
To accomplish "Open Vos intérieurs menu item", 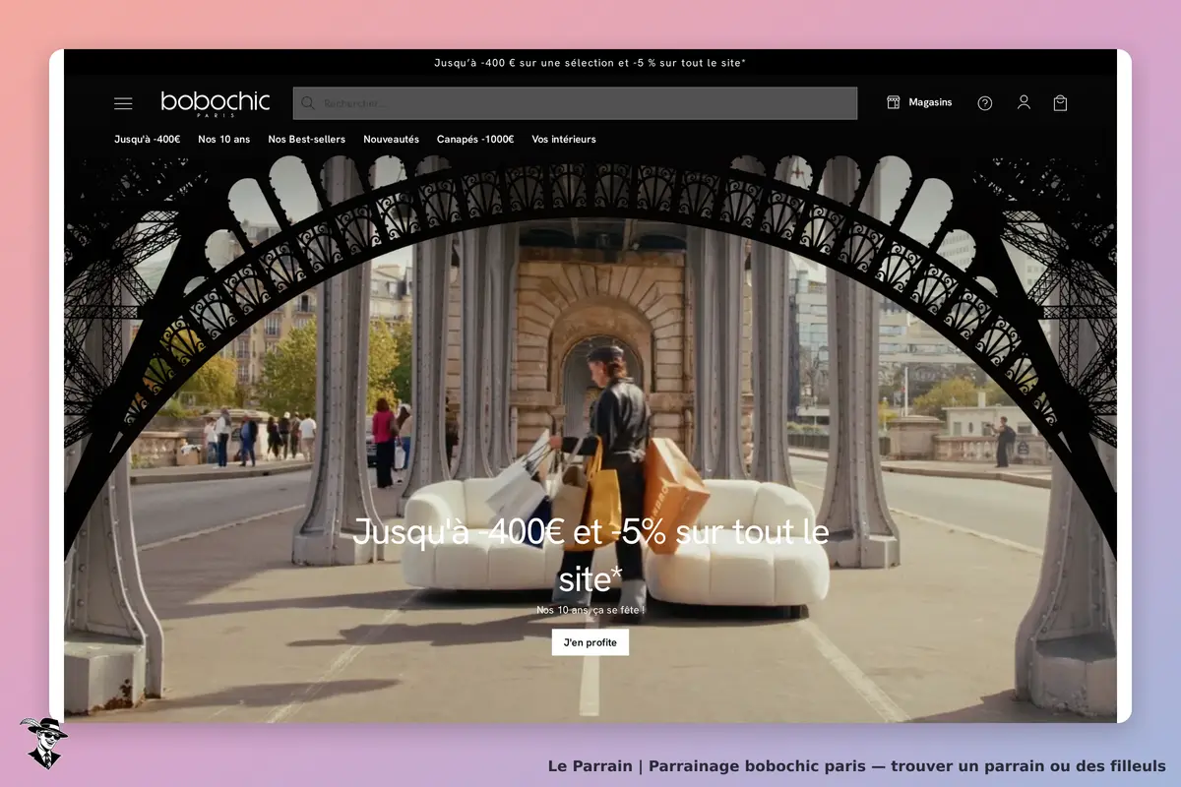I will [x=564, y=140].
